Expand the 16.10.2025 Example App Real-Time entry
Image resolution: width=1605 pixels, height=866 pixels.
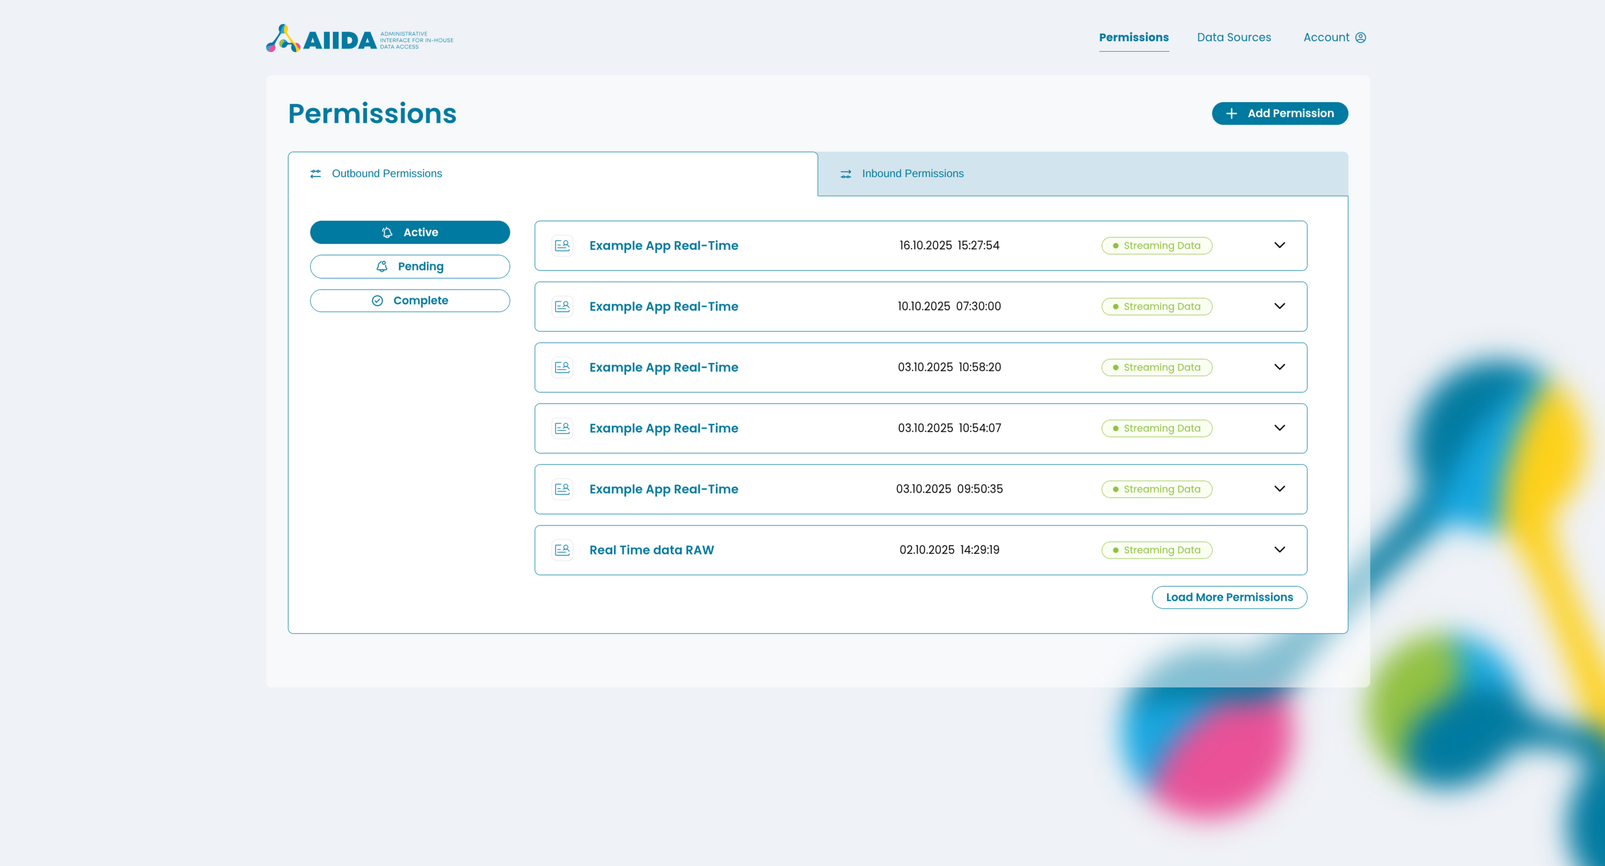click(1280, 245)
